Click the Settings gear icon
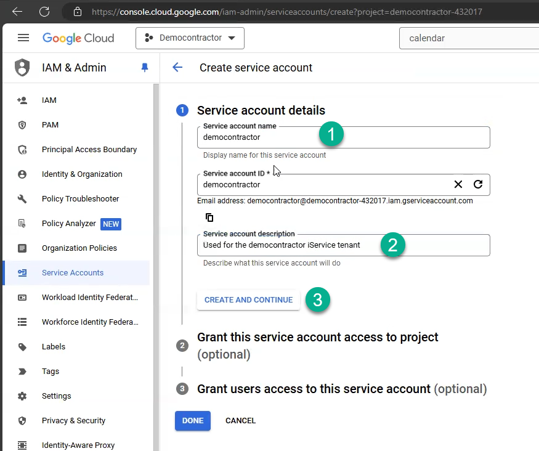 tap(22, 396)
